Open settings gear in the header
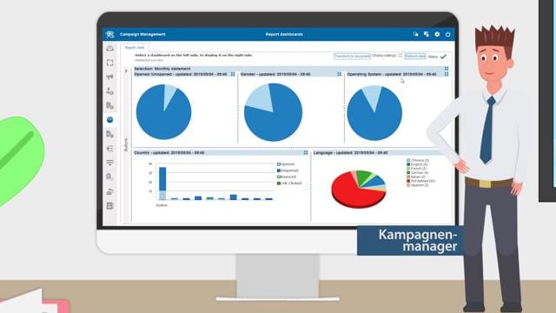The image size is (556, 313). (x=437, y=35)
